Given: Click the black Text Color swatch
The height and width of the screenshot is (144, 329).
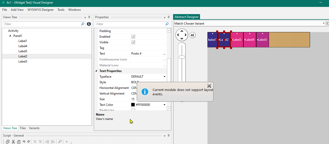Looking at the screenshot, I should click(133, 105).
